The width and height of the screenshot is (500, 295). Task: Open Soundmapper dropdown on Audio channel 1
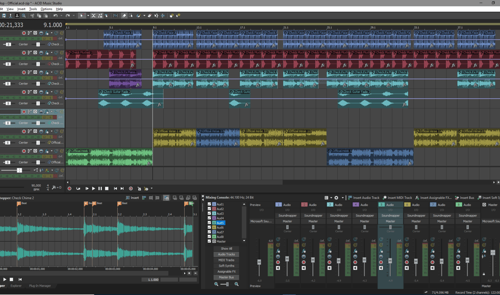point(287,215)
